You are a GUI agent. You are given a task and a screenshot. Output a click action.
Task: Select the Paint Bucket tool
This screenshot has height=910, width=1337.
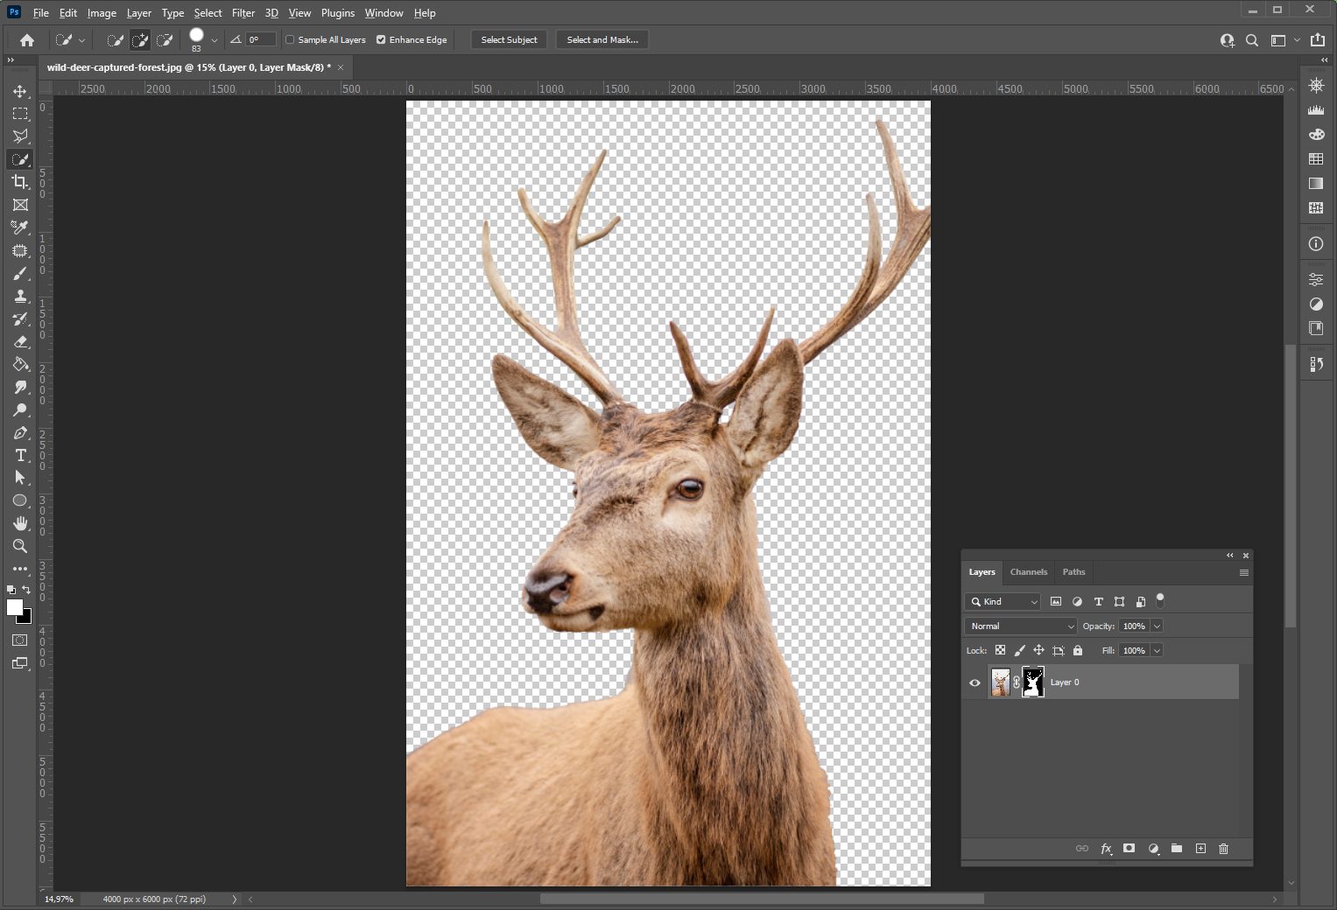point(20,365)
